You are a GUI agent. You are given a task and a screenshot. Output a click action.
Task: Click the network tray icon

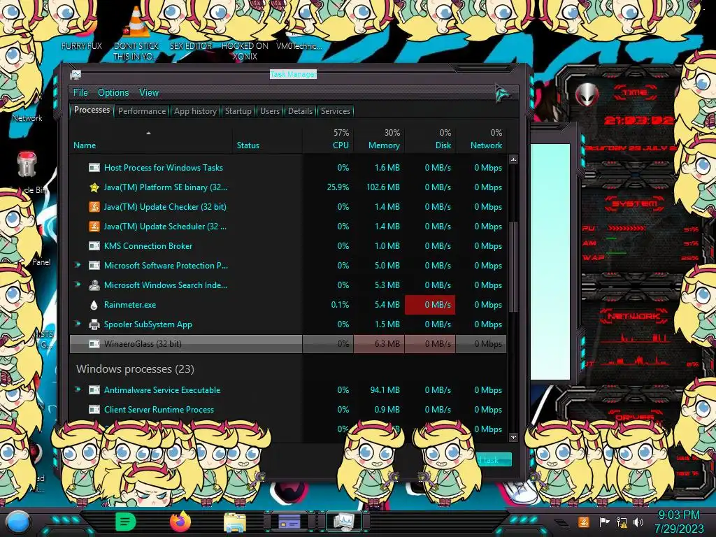622,522
